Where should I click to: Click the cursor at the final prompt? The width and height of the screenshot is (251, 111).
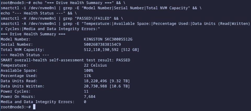(x=34, y=107)
